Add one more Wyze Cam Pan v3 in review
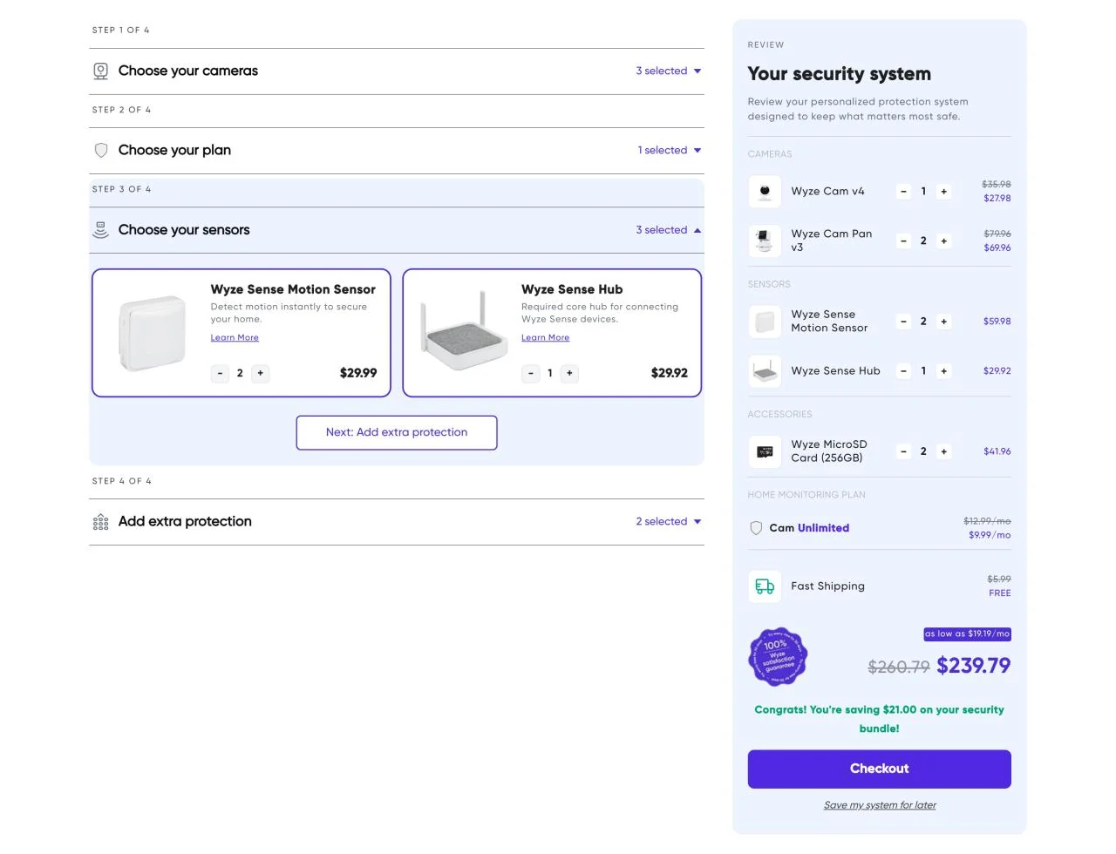The height and width of the screenshot is (854, 1116). pos(943,241)
